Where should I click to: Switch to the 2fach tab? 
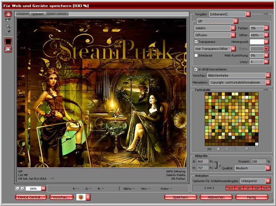tap(51, 14)
